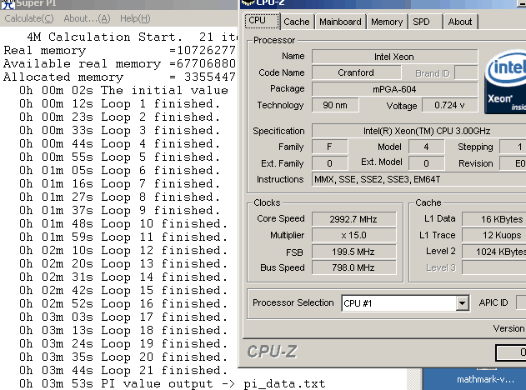This screenshot has height=390, width=526.
Task: Click the empty Level 3 cache field
Action: 493,268
